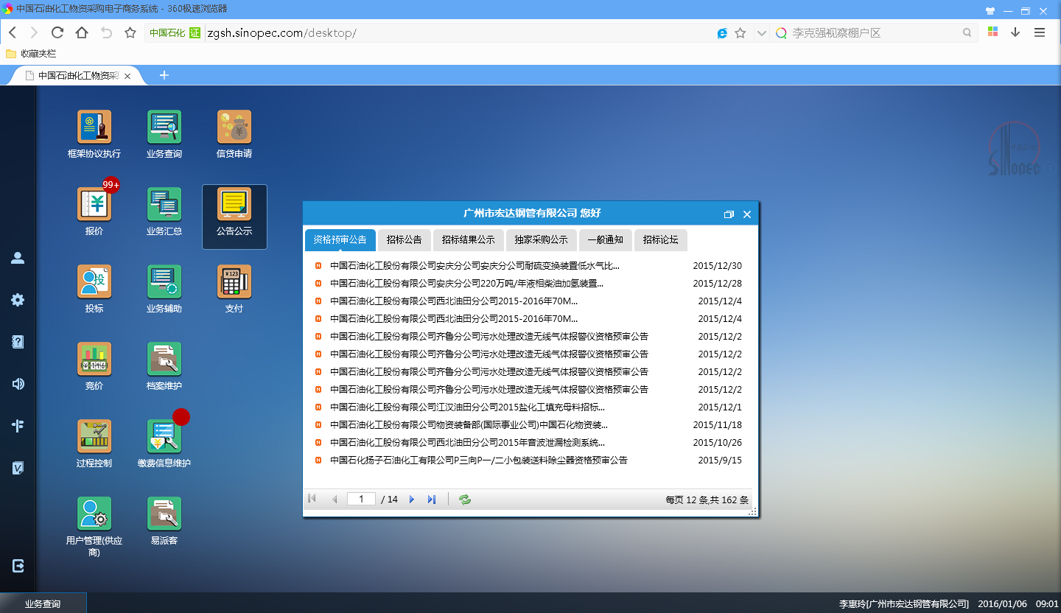
Task: Switch to the 招标公告 tab
Action: click(405, 240)
